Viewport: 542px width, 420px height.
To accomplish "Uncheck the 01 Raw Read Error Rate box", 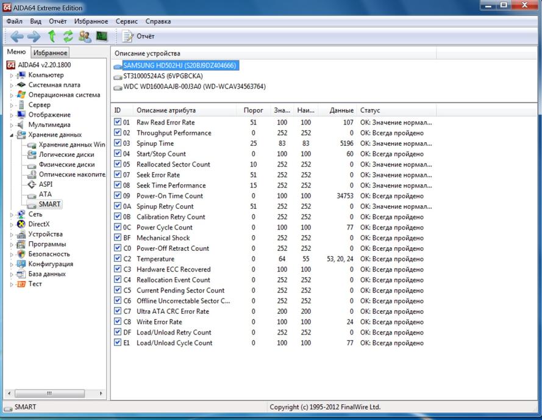I will pyautogui.click(x=118, y=122).
